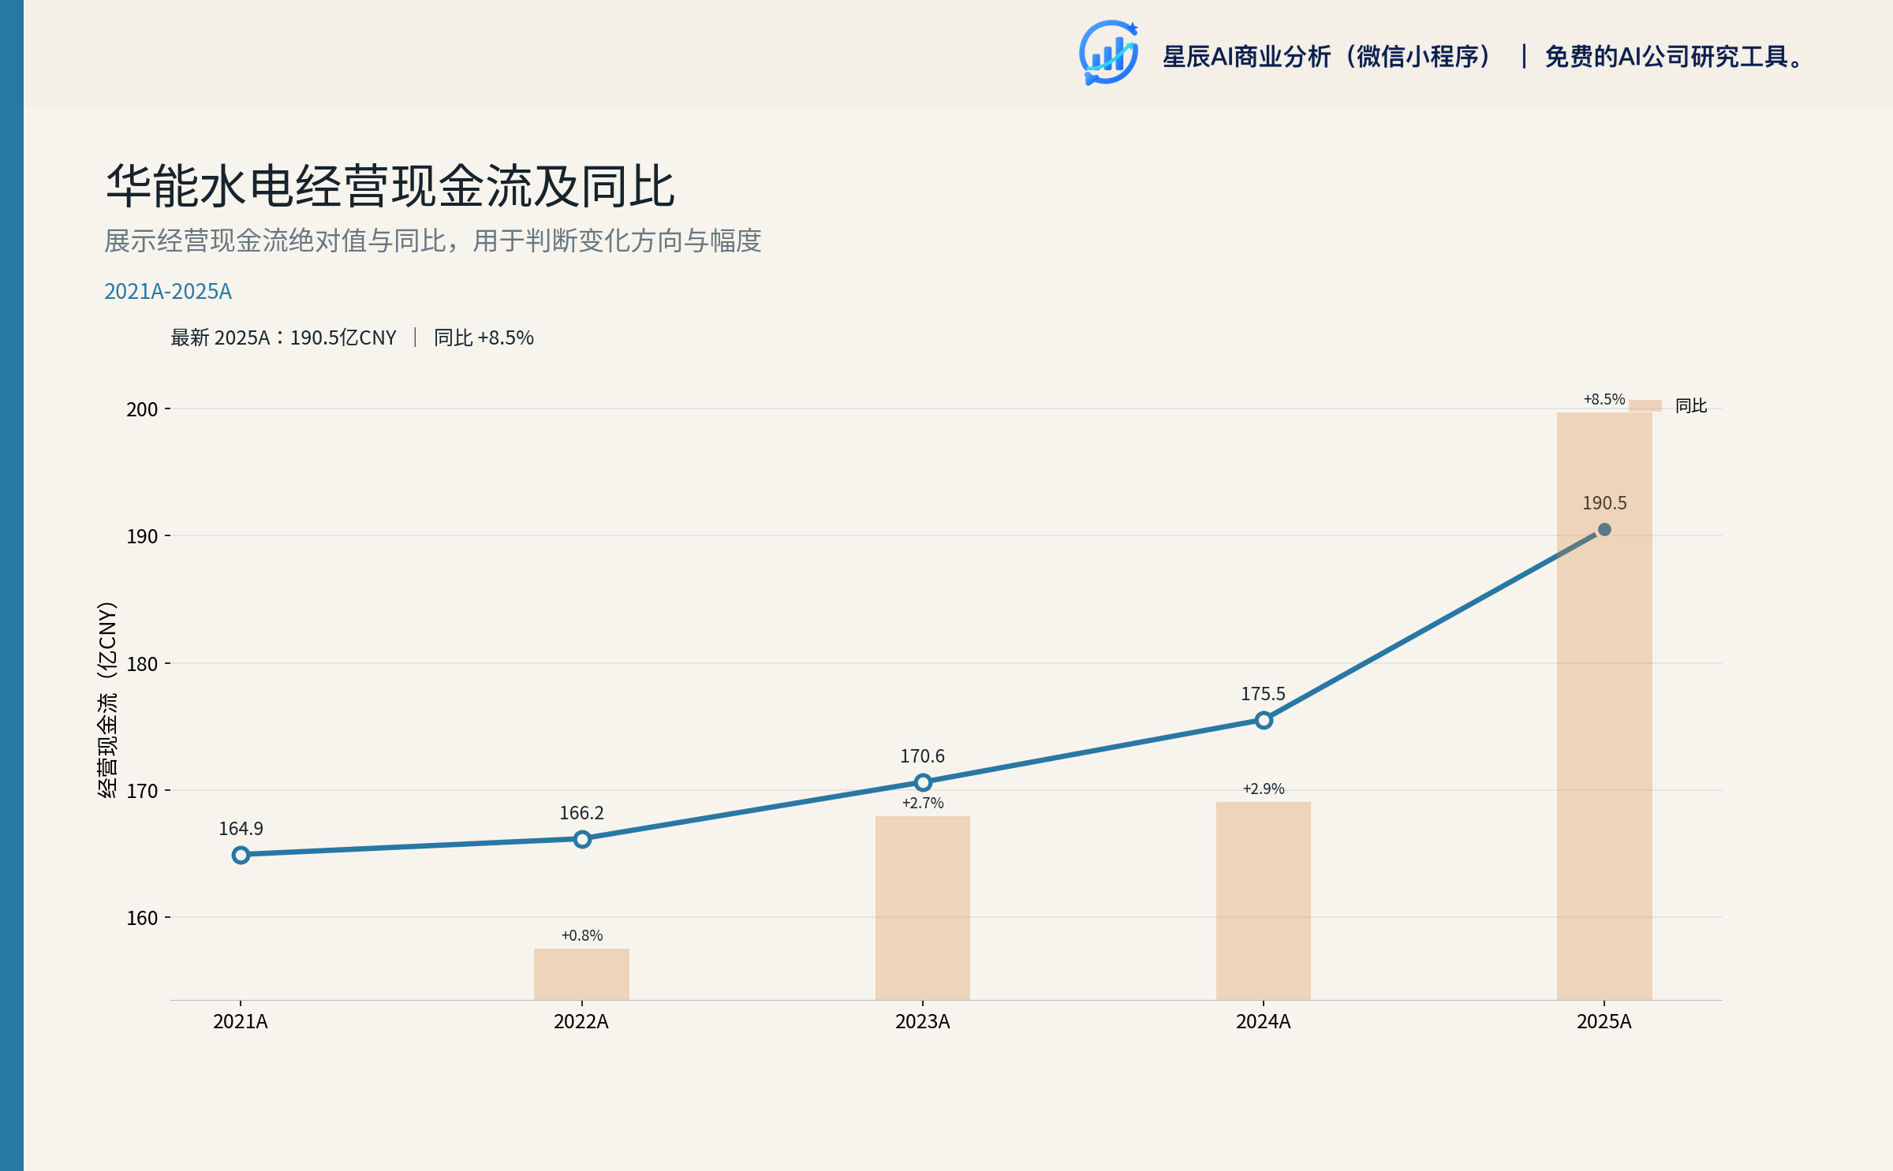
Task: Click the 175.5 data value label
Action: click(1263, 694)
